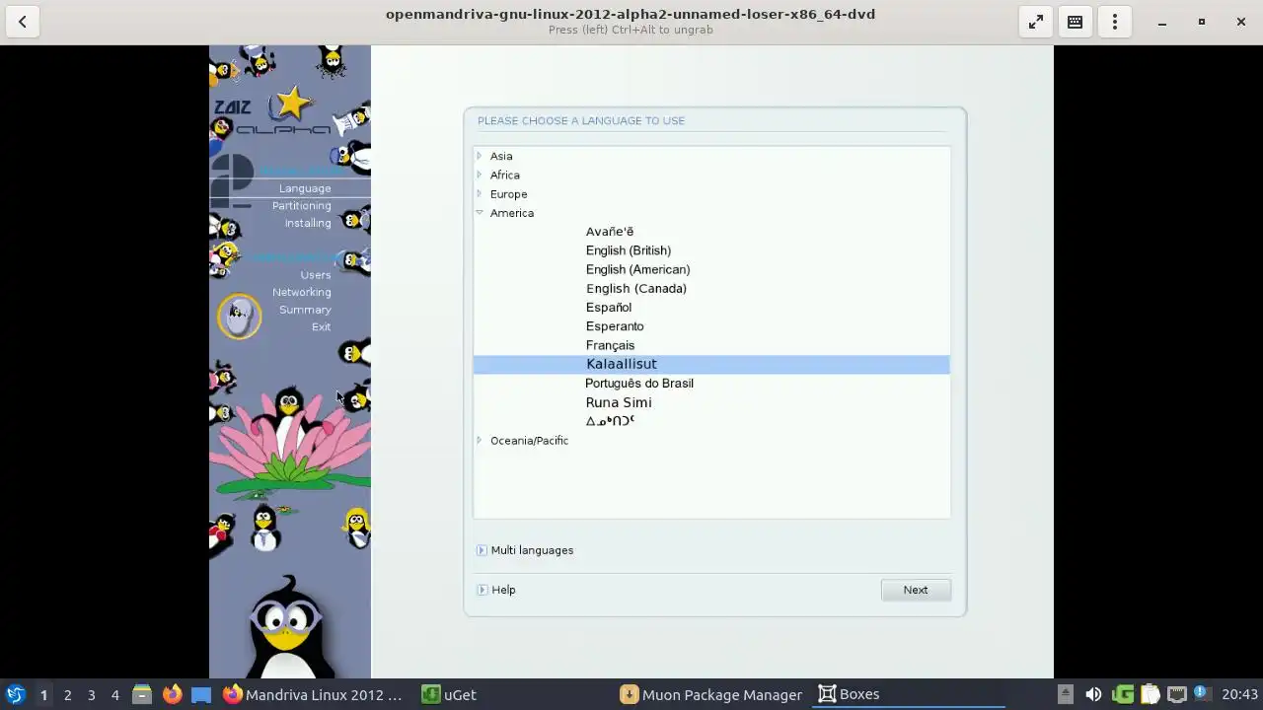Screen dimensions: 1263x710
Task: Click the Language step in sidebar
Action: click(305, 188)
